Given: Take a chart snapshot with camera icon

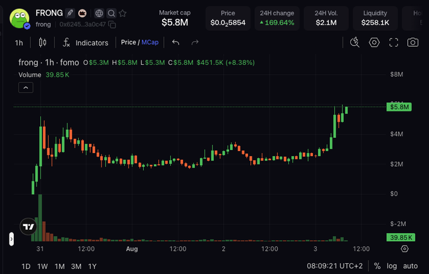Looking at the screenshot, I should [413, 42].
